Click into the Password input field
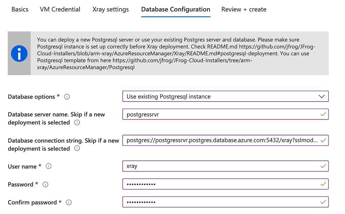 click(225, 184)
